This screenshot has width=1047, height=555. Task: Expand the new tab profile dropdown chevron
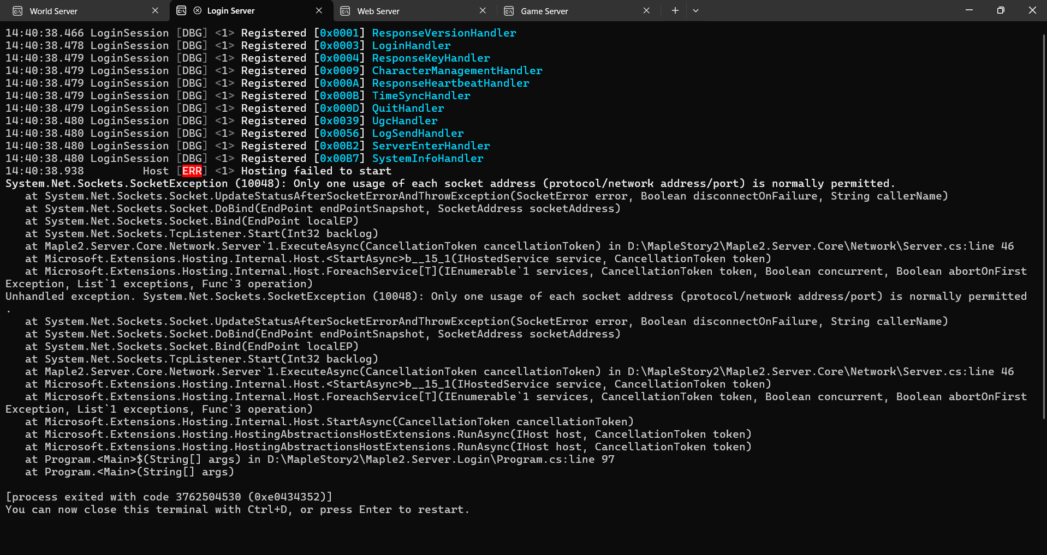point(695,11)
